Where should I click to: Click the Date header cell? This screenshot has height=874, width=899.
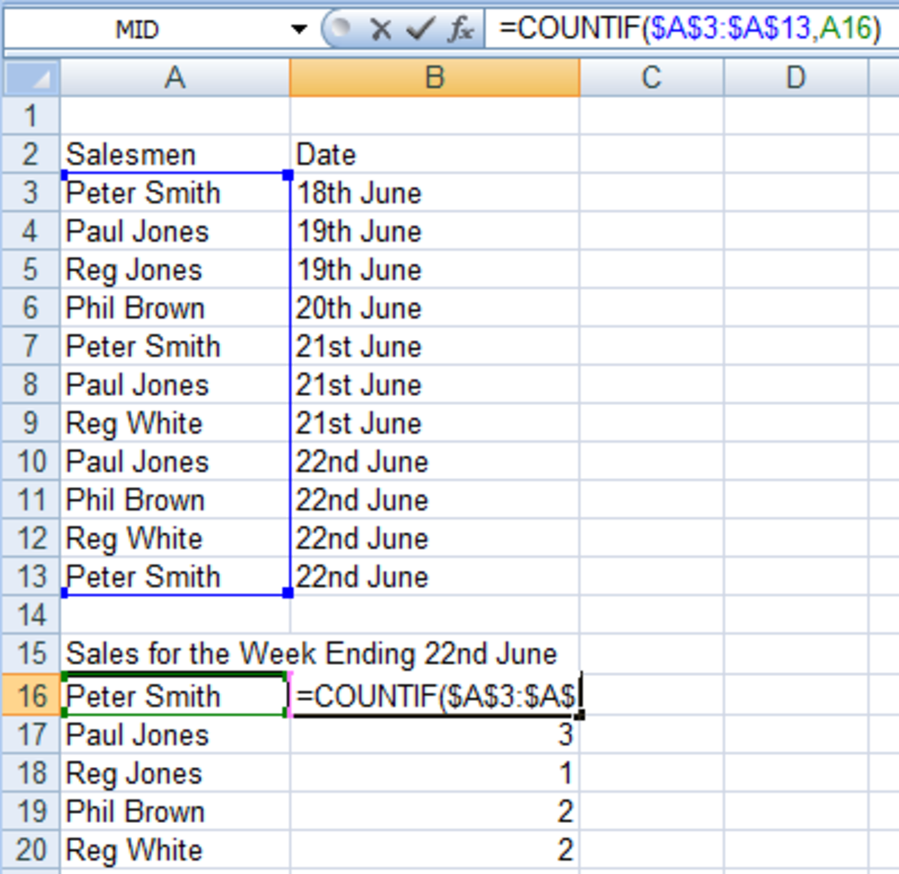(435, 154)
